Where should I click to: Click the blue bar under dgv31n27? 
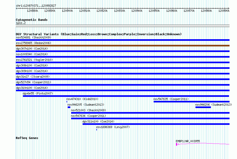[122, 79]
